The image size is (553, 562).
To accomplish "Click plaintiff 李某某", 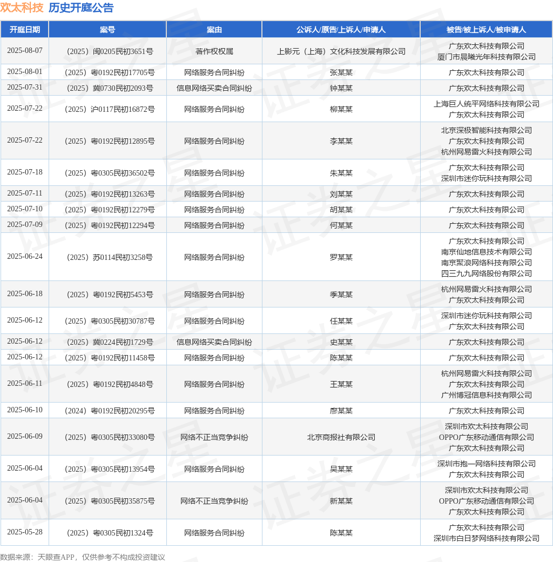I will (341, 141).
